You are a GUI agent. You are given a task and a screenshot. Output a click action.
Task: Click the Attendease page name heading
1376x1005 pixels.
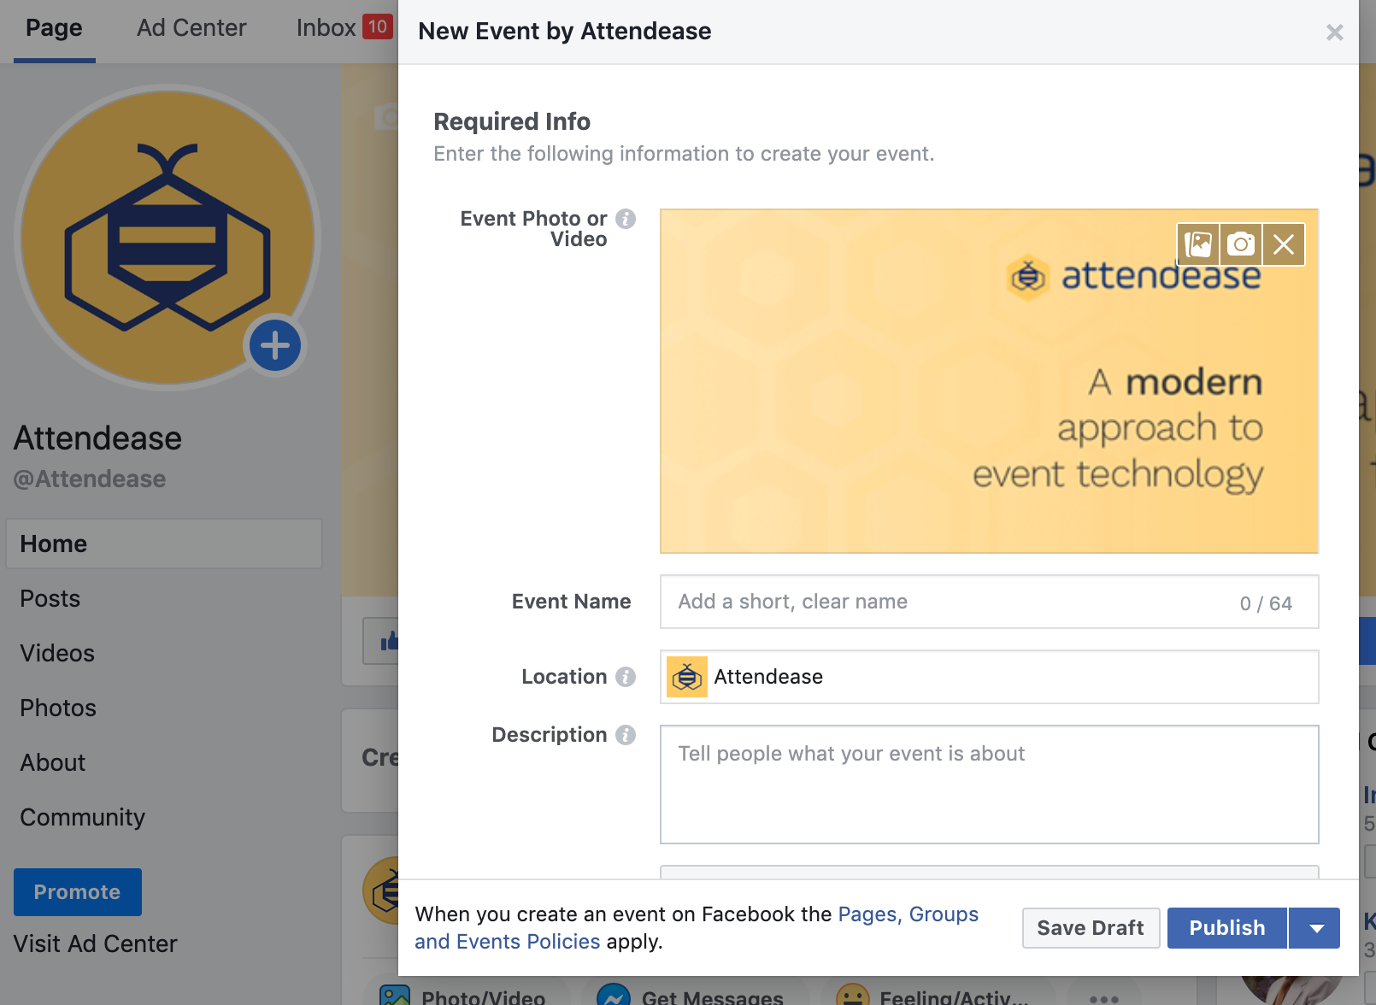point(98,438)
